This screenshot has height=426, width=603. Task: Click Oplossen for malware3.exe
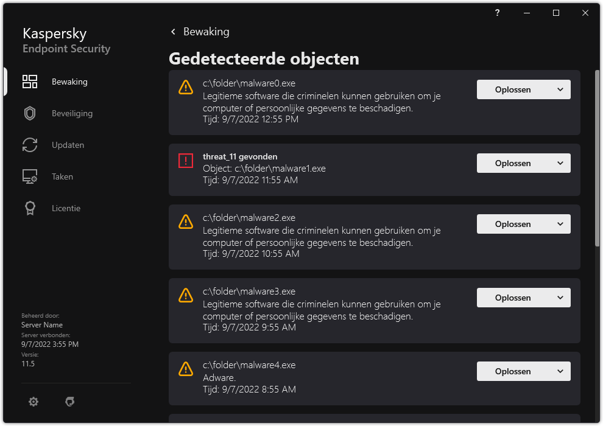point(513,298)
